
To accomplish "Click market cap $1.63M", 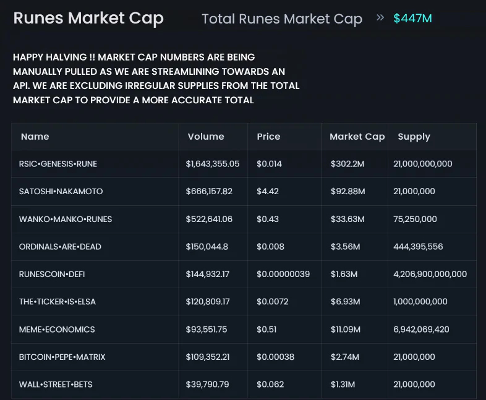I will [344, 274].
